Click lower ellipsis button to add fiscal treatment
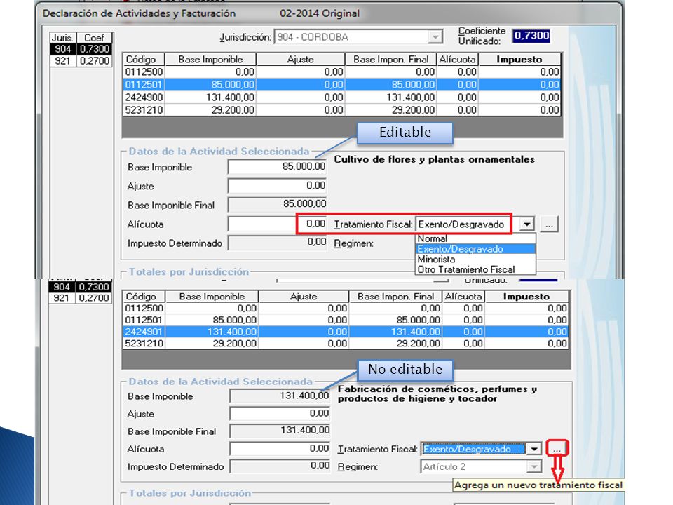Viewport: 673px width, 505px height. pyautogui.click(x=557, y=448)
